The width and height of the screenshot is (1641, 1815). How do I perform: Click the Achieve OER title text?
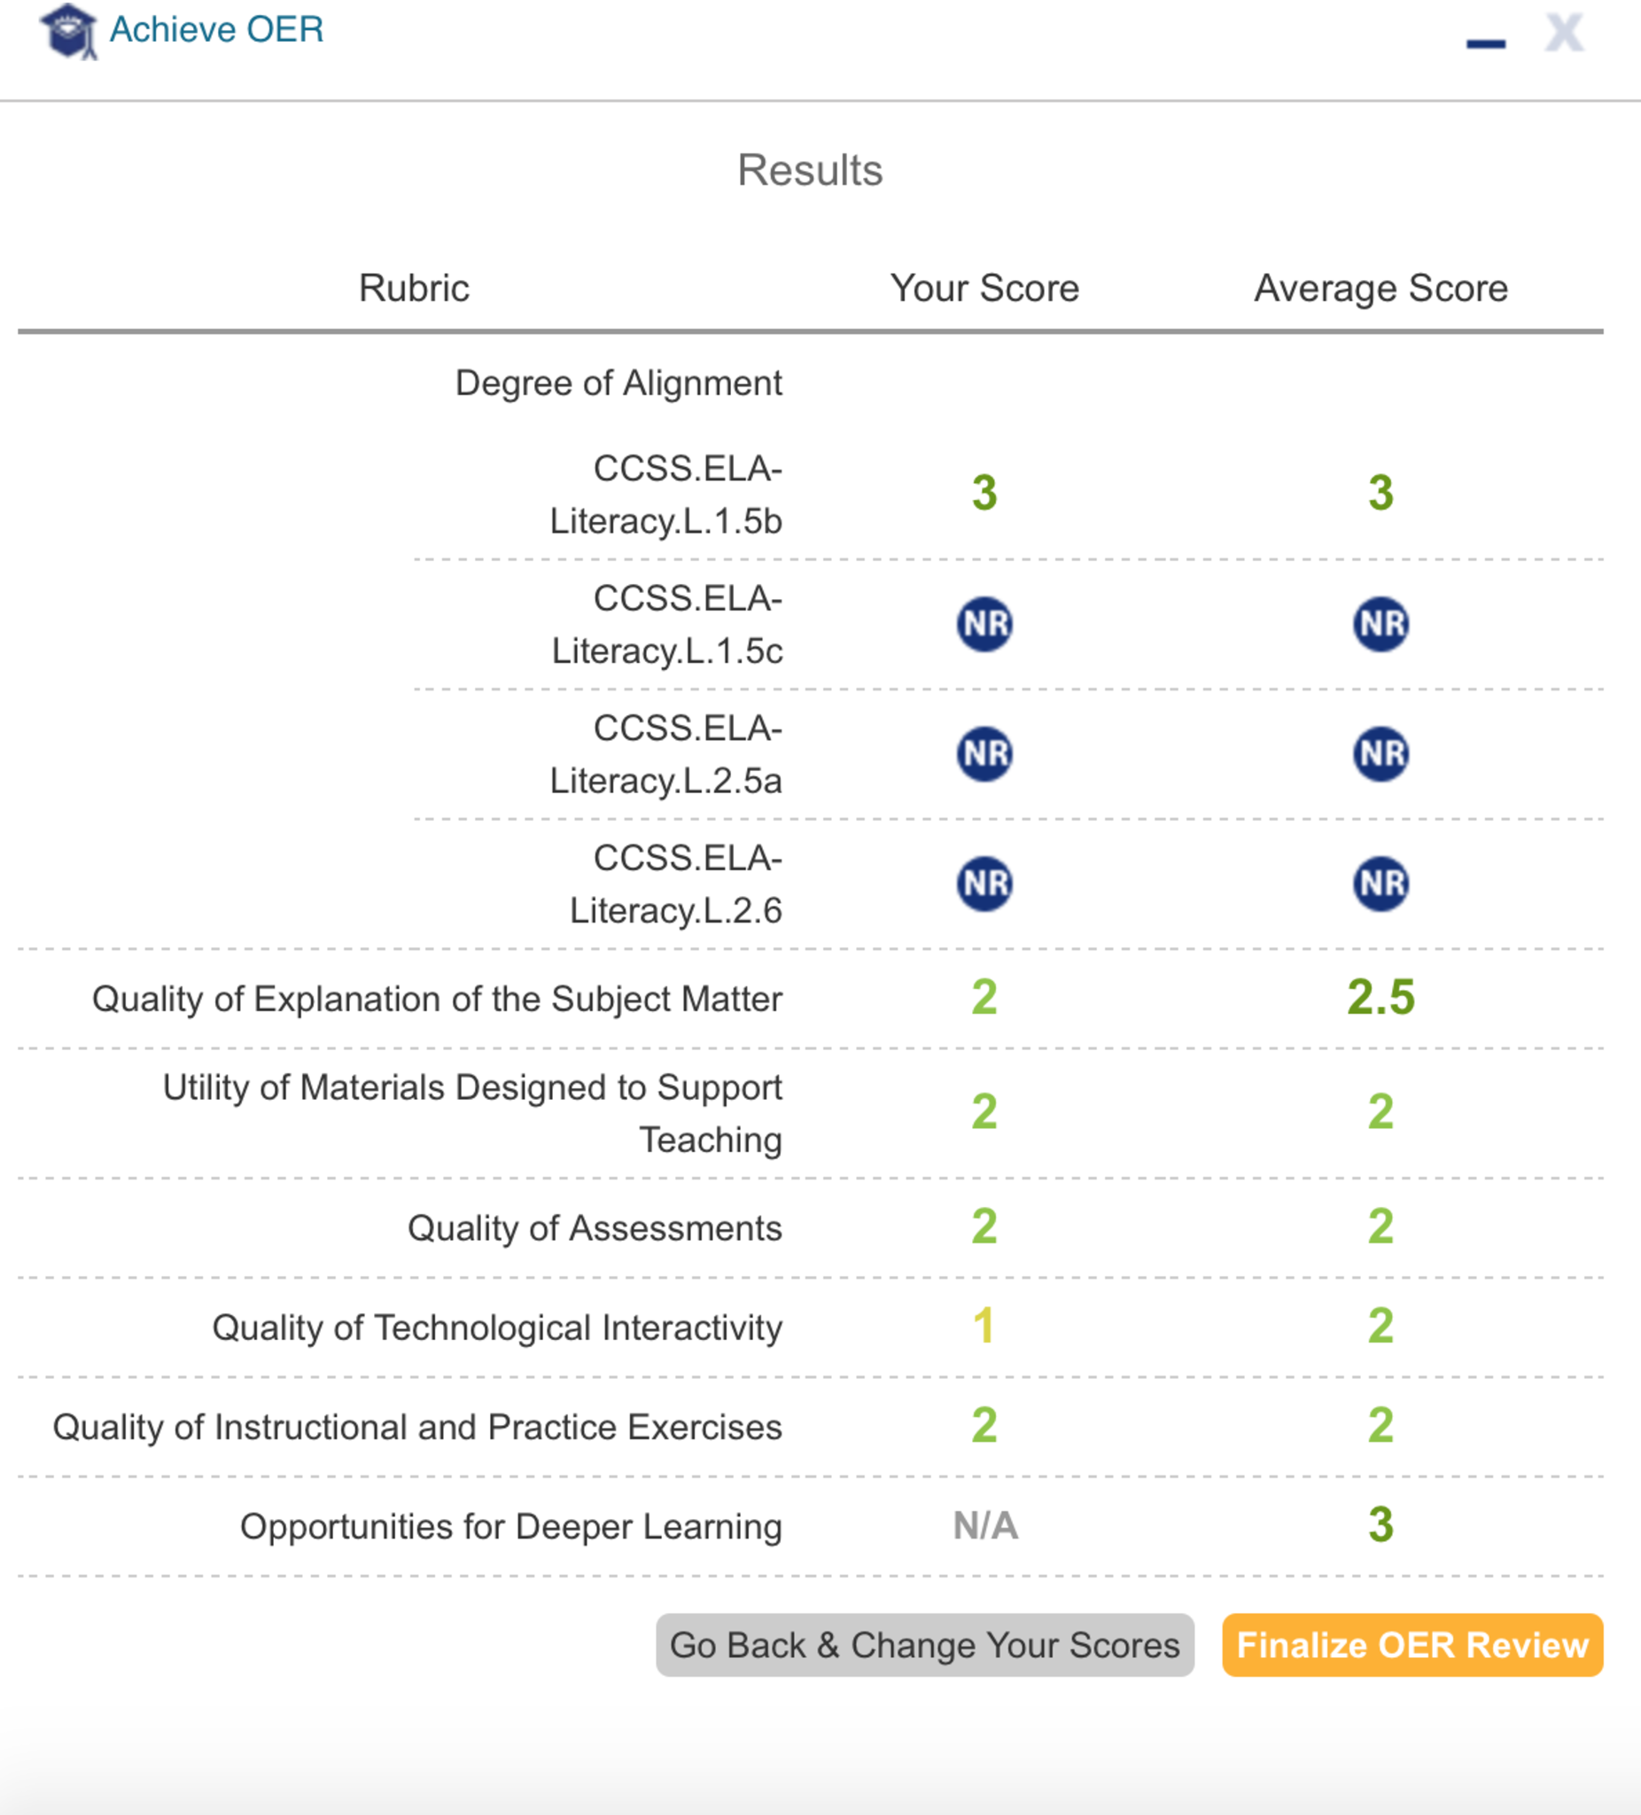(x=216, y=30)
